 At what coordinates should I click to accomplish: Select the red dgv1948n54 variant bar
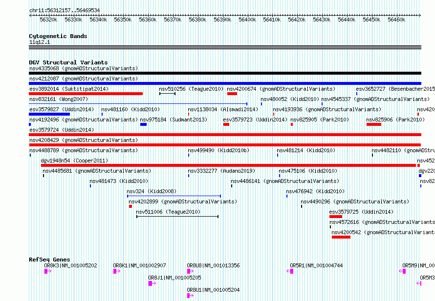[x=228, y=165]
